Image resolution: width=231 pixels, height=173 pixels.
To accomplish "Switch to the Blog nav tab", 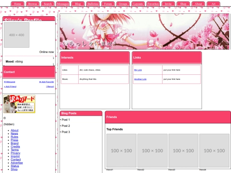I will (78, 4).
